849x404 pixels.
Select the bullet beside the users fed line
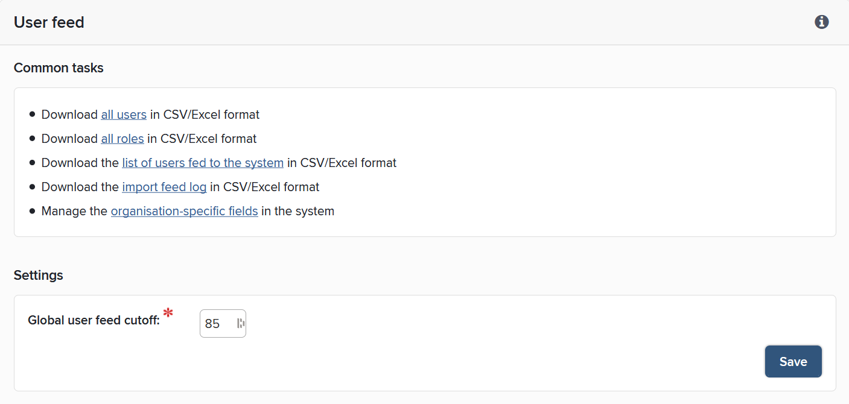(x=32, y=163)
